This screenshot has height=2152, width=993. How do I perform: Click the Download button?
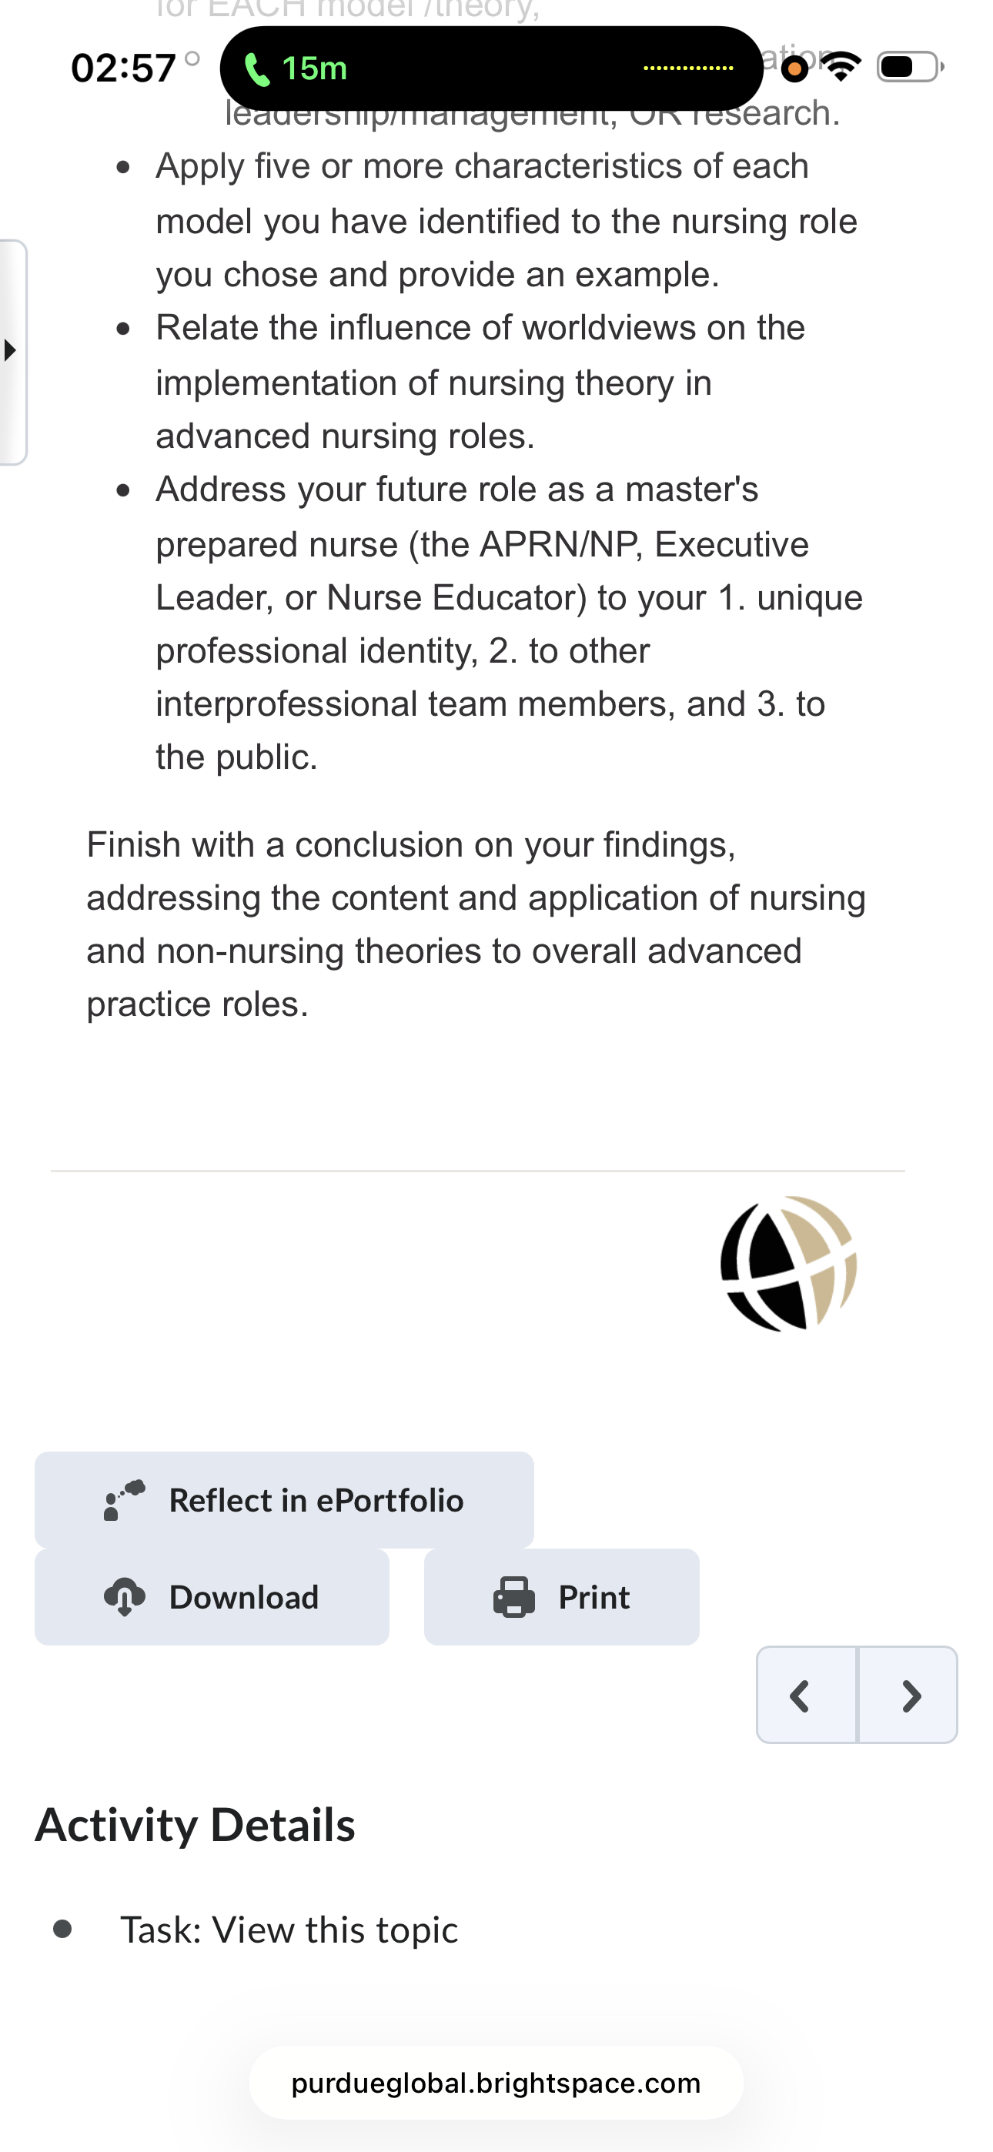pyautogui.click(x=212, y=1596)
